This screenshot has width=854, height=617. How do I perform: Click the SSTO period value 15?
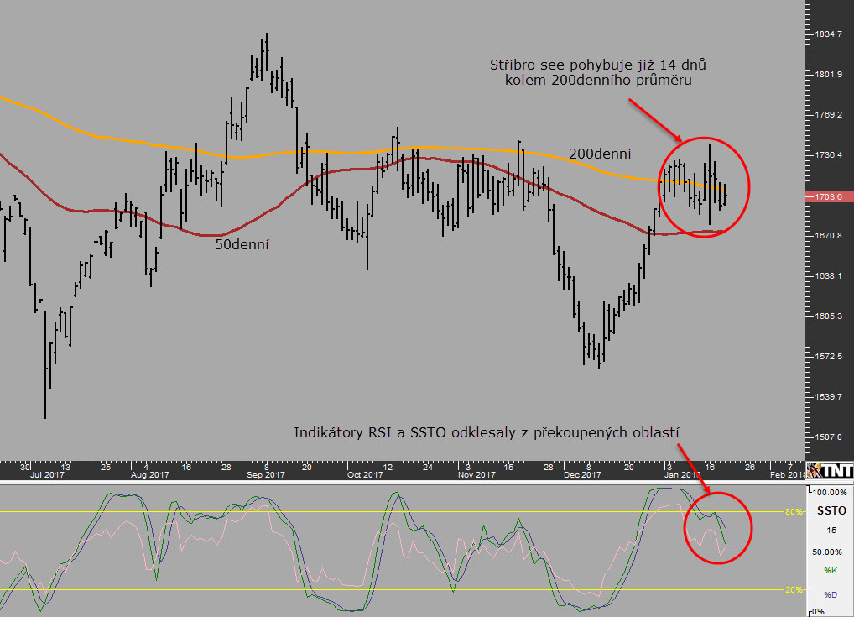[831, 531]
